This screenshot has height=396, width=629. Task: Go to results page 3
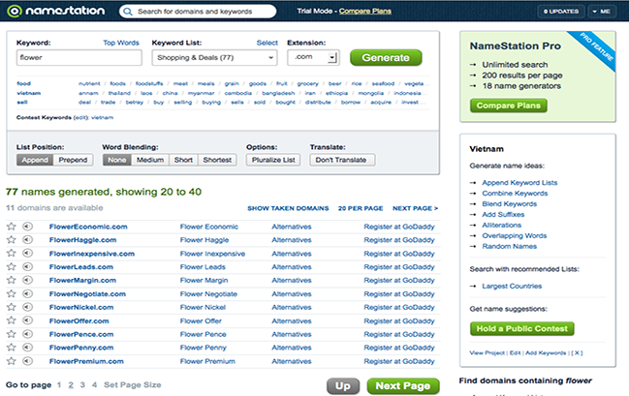click(82, 384)
